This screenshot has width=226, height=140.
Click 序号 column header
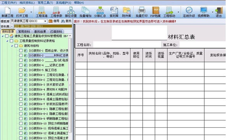click(81, 55)
